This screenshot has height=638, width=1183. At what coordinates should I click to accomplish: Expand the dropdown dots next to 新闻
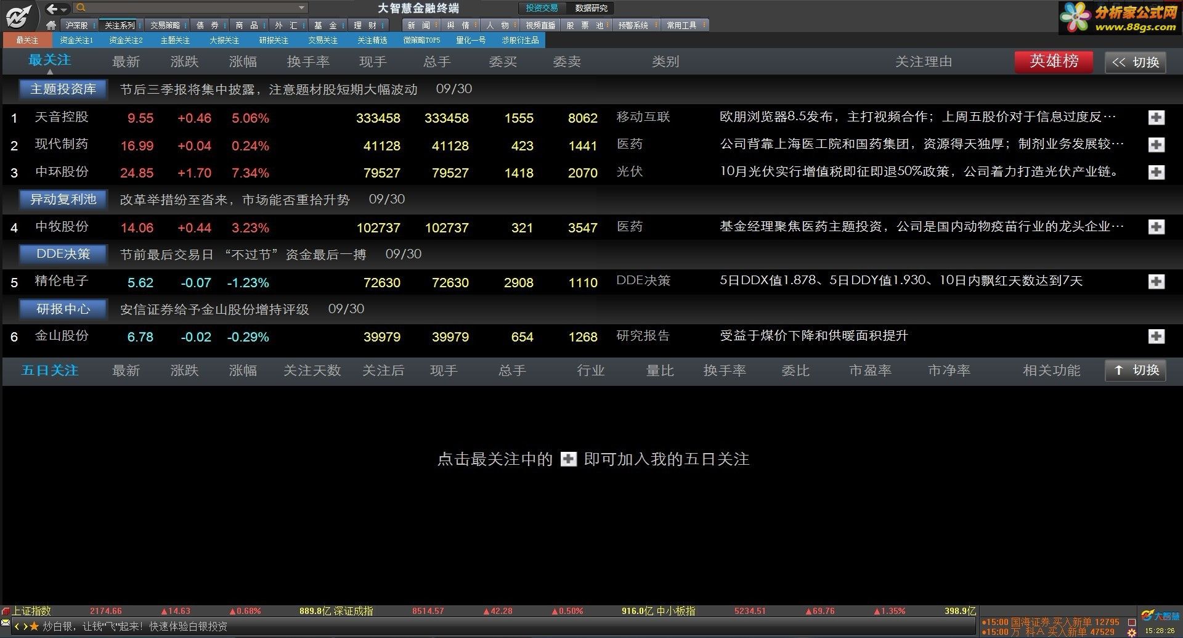(436, 25)
